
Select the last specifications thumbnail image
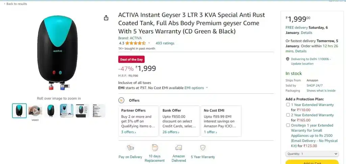[x=99, y=111]
